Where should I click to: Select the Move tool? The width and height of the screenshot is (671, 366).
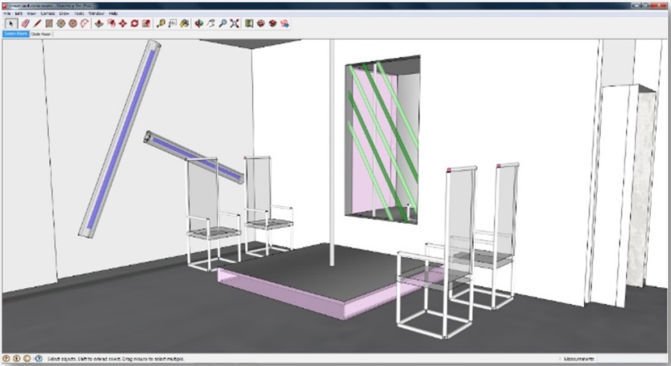[122, 24]
